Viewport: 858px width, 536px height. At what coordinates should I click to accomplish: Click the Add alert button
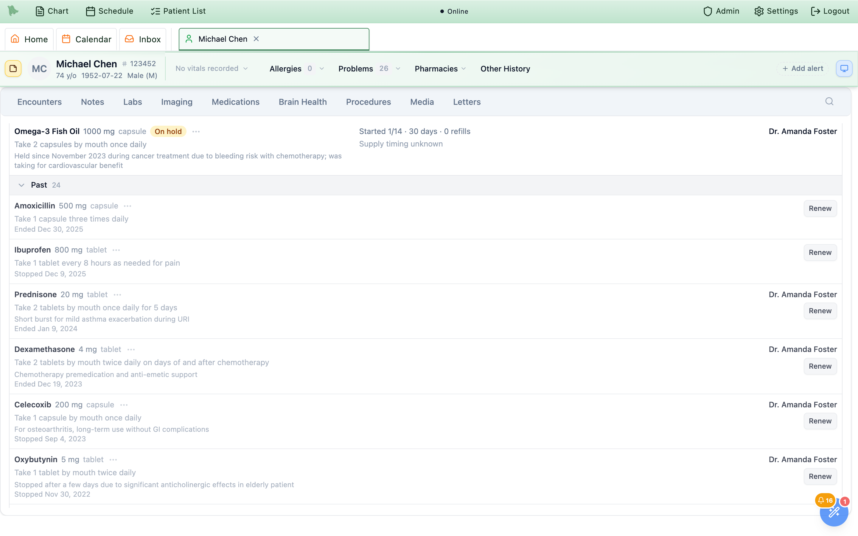click(803, 68)
